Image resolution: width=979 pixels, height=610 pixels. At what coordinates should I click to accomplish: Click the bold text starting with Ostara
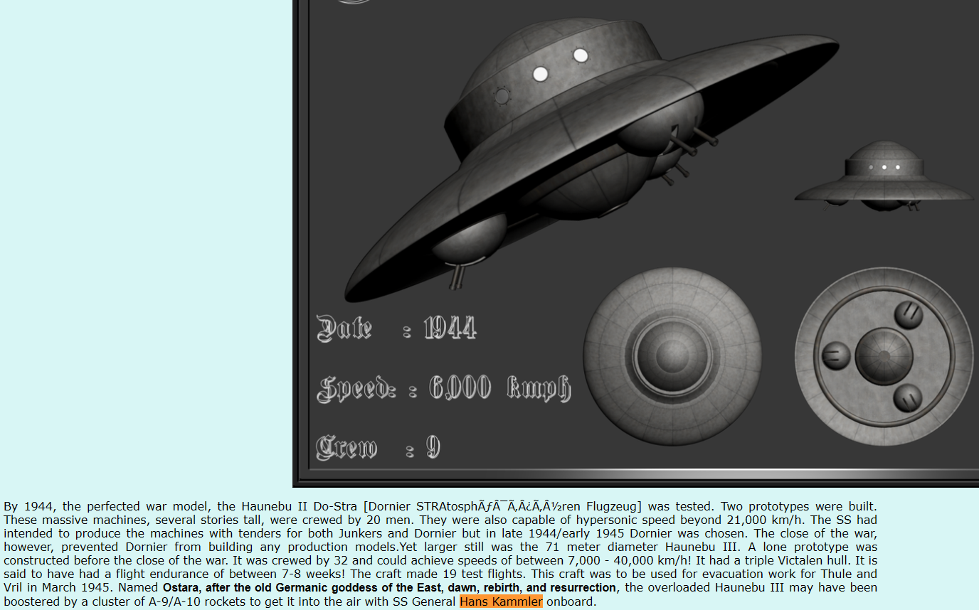389,588
